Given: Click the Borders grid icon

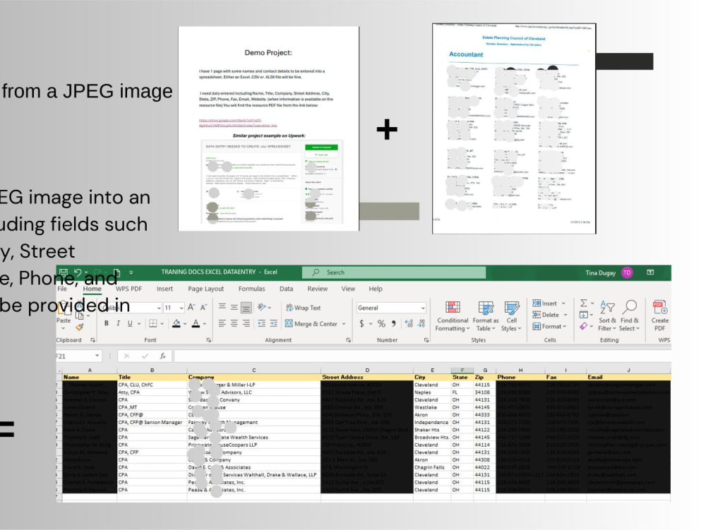Looking at the screenshot, I should coord(153,323).
